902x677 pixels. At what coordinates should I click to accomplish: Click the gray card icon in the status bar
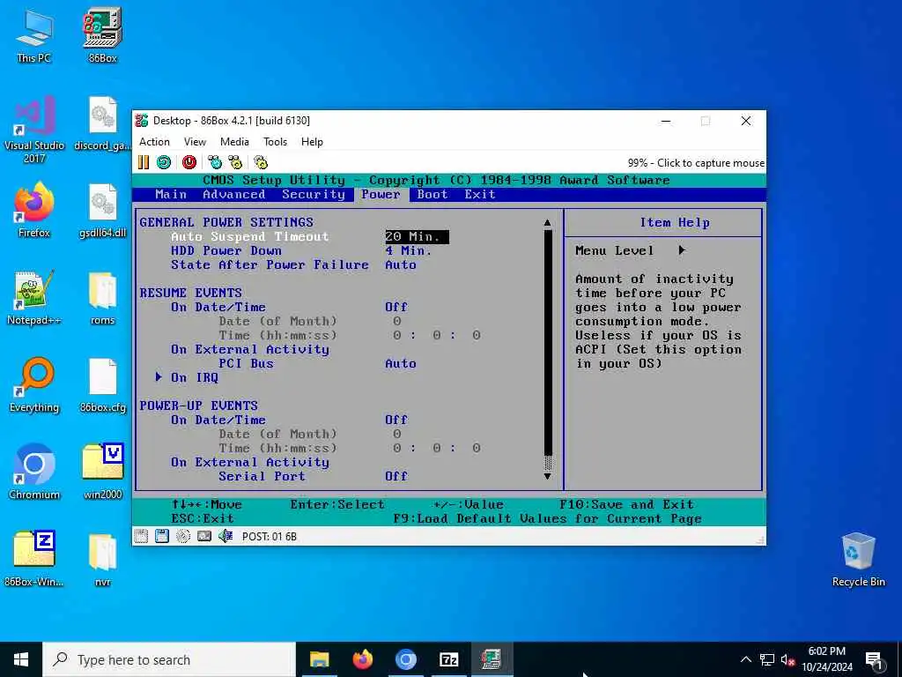coord(204,536)
